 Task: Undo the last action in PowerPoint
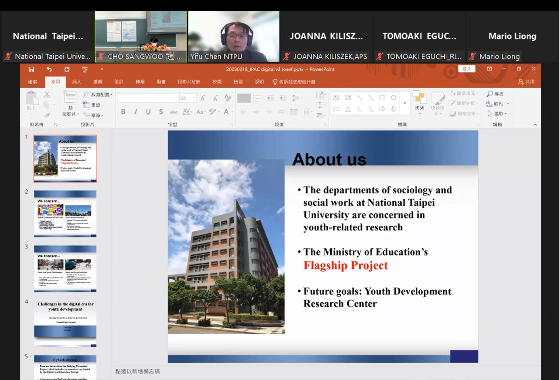click(x=49, y=69)
